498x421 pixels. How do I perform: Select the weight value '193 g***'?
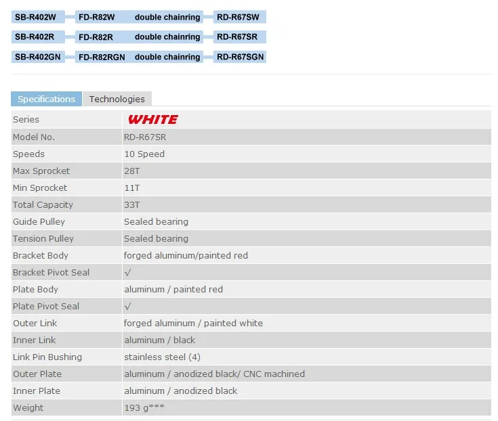point(144,407)
